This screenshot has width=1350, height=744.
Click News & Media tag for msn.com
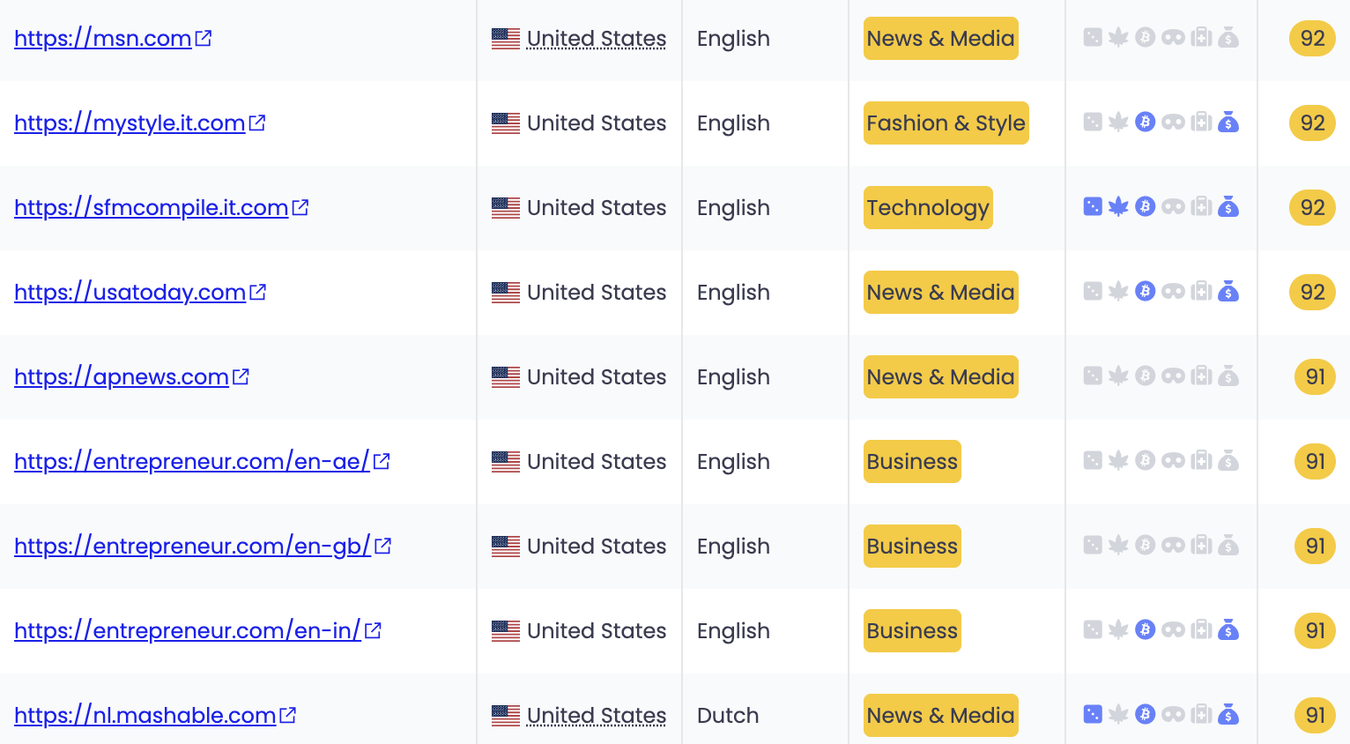pos(940,38)
